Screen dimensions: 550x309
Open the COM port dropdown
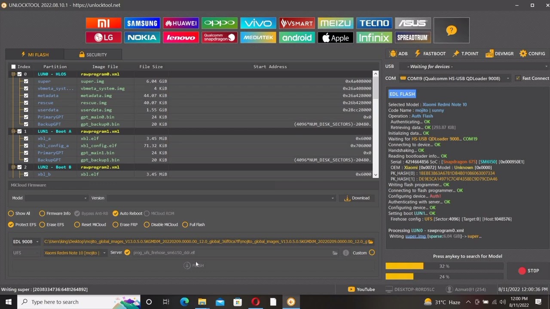tap(455, 79)
